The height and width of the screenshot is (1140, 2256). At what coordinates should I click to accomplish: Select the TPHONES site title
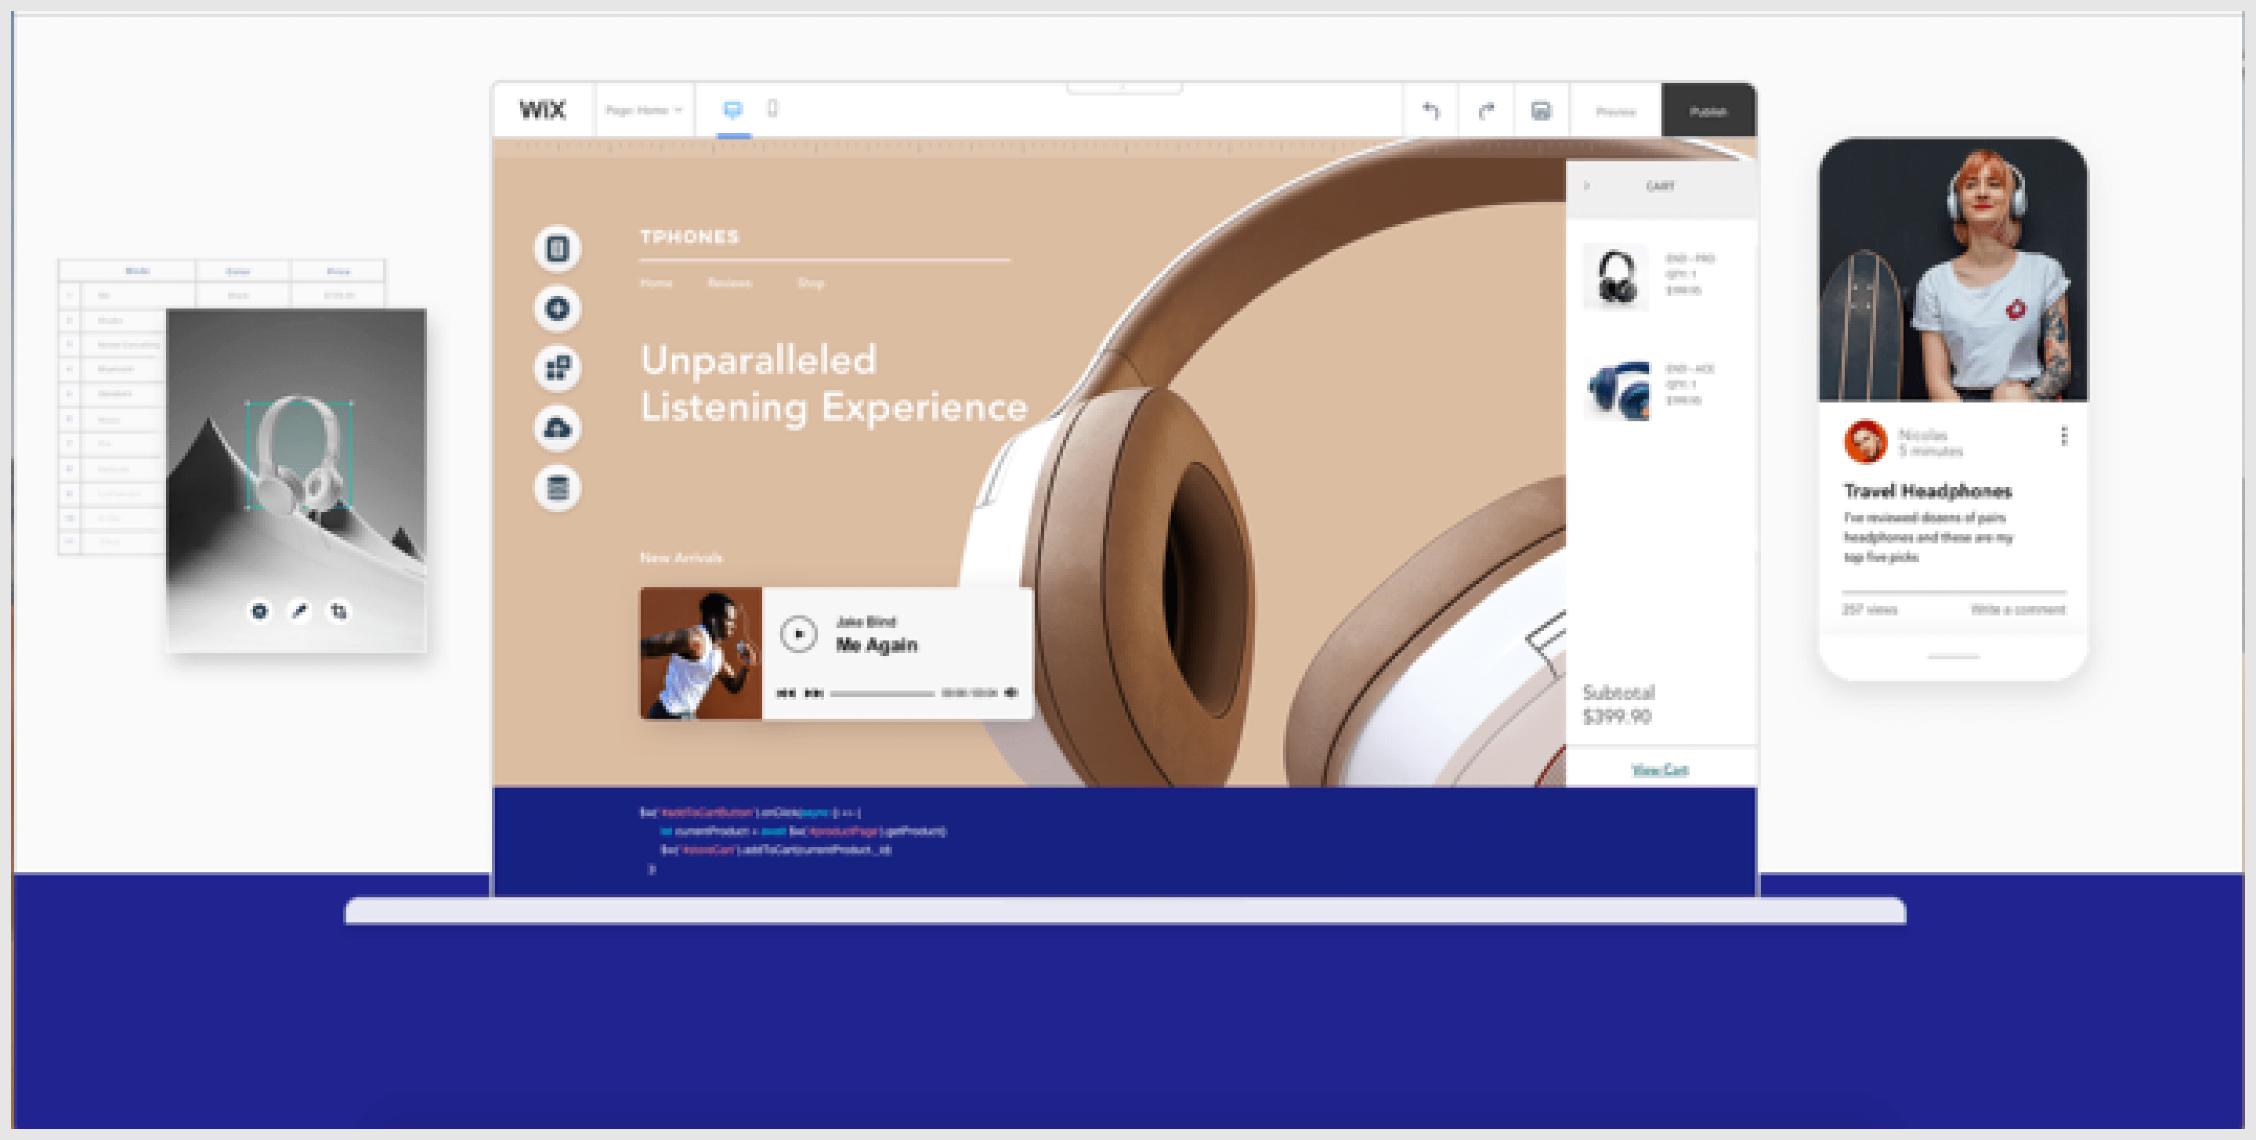[690, 236]
